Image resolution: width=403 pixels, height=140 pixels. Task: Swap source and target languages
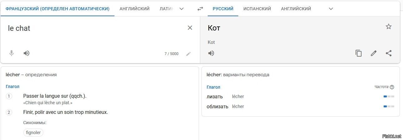pyautogui.click(x=200, y=9)
